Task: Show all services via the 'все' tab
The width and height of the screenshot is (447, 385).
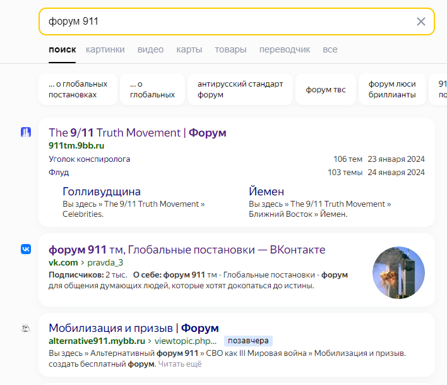Action: 330,49
